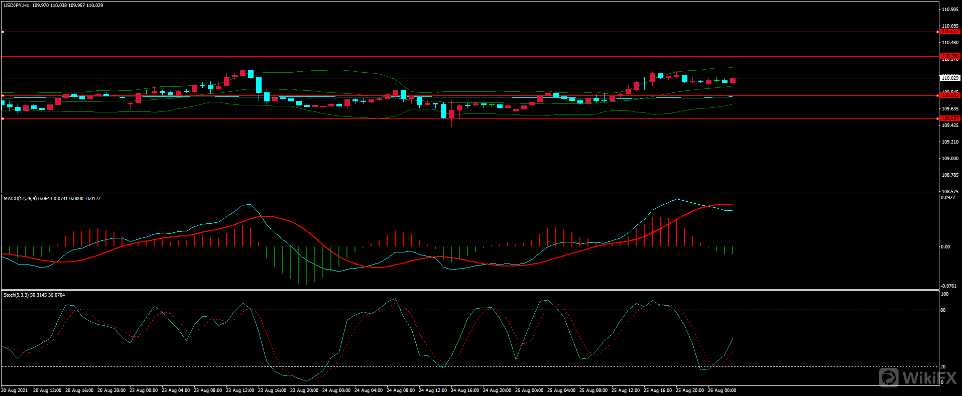Click the 108.785 price axis label
This screenshot has height=396, width=962.
point(949,175)
